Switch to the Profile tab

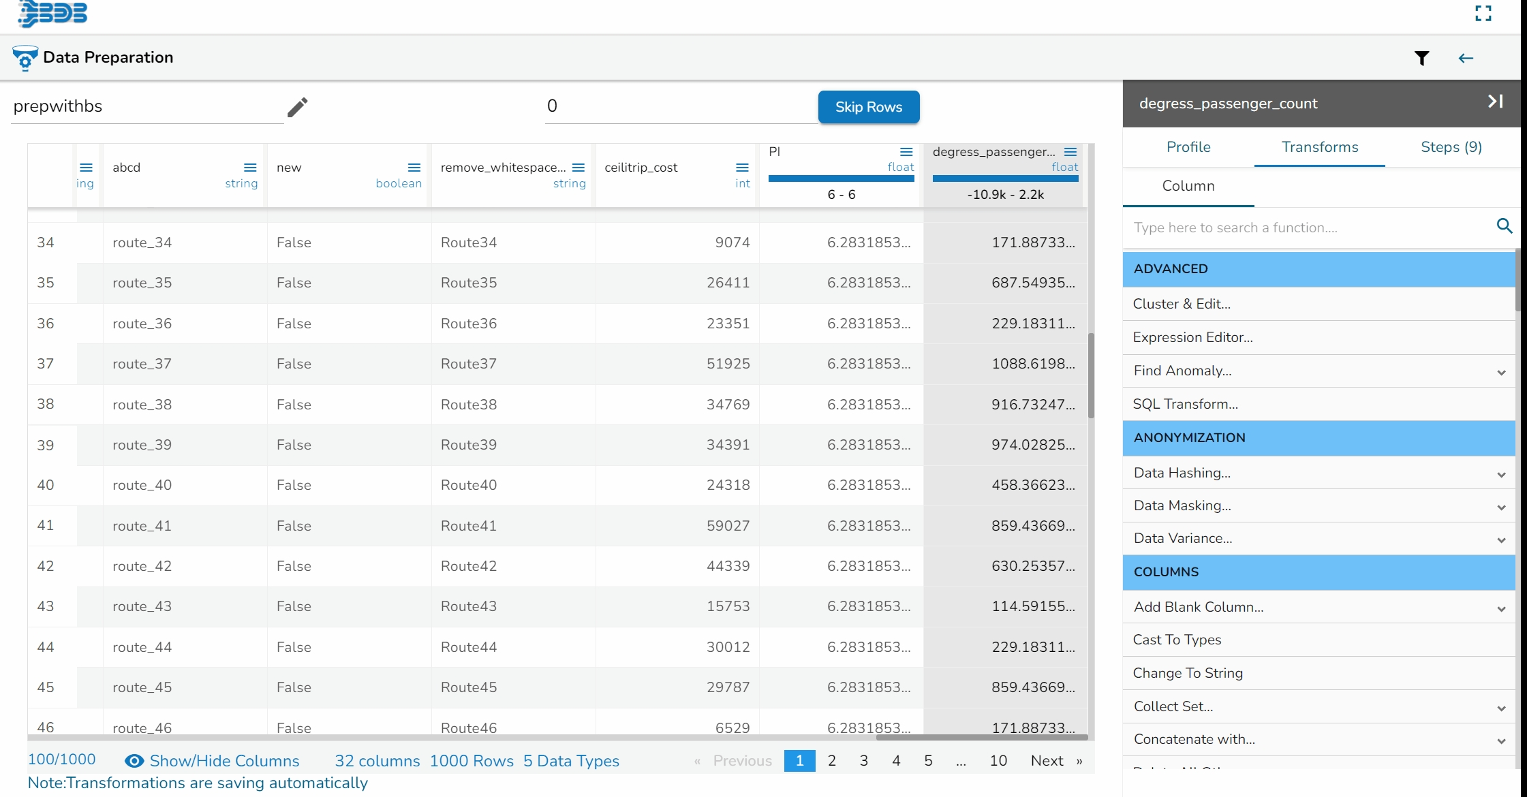pyautogui.click(x=1188, y=147)
